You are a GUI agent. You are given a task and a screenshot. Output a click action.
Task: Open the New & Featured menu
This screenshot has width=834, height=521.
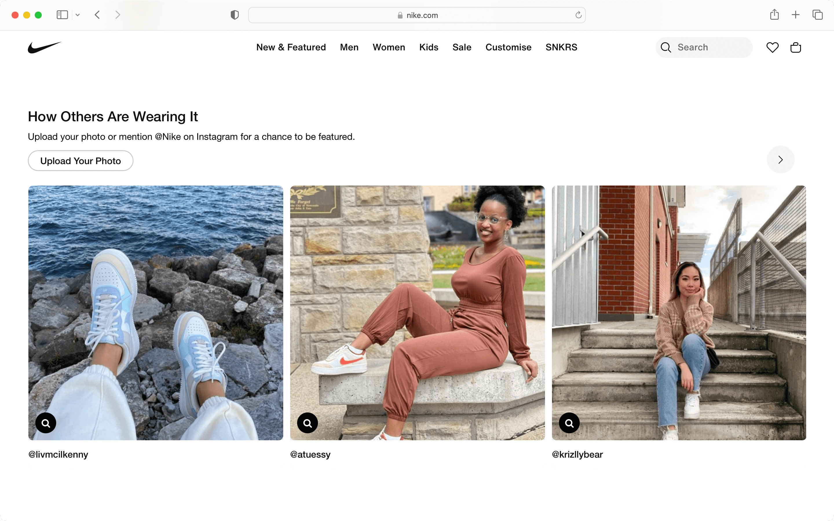pos(291,47)
